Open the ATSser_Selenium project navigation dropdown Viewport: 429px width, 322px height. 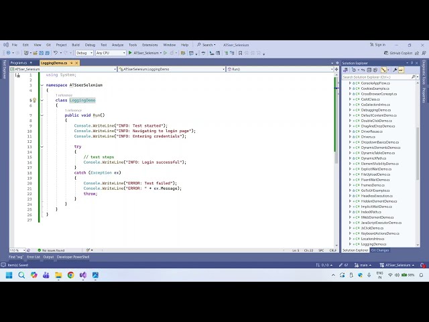tap(63, 69)
